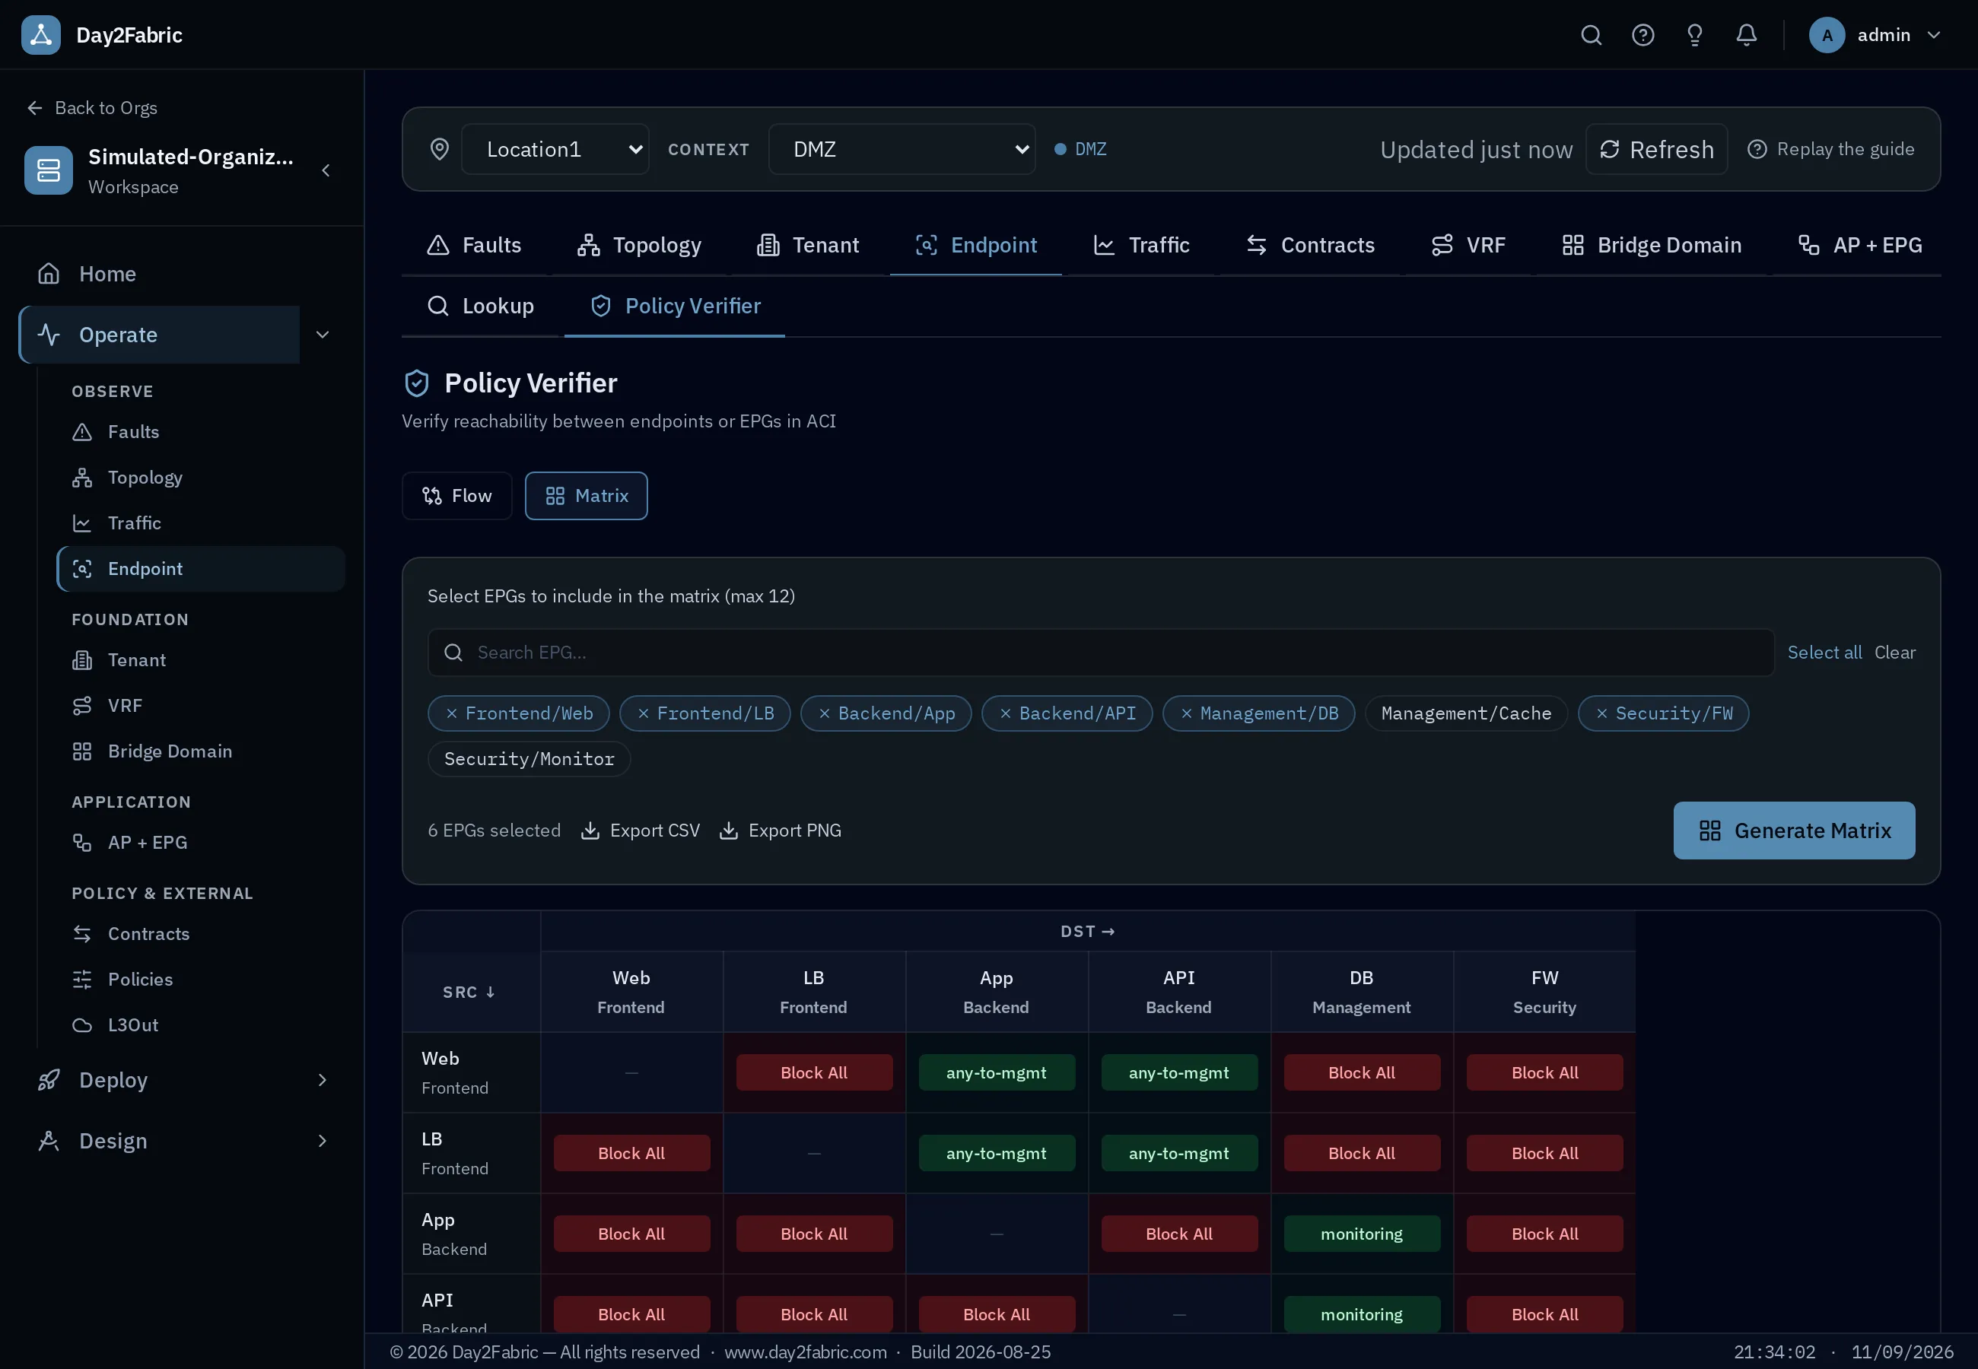
Task: Switch to the Tenant tab
Action: click(808, 246)
